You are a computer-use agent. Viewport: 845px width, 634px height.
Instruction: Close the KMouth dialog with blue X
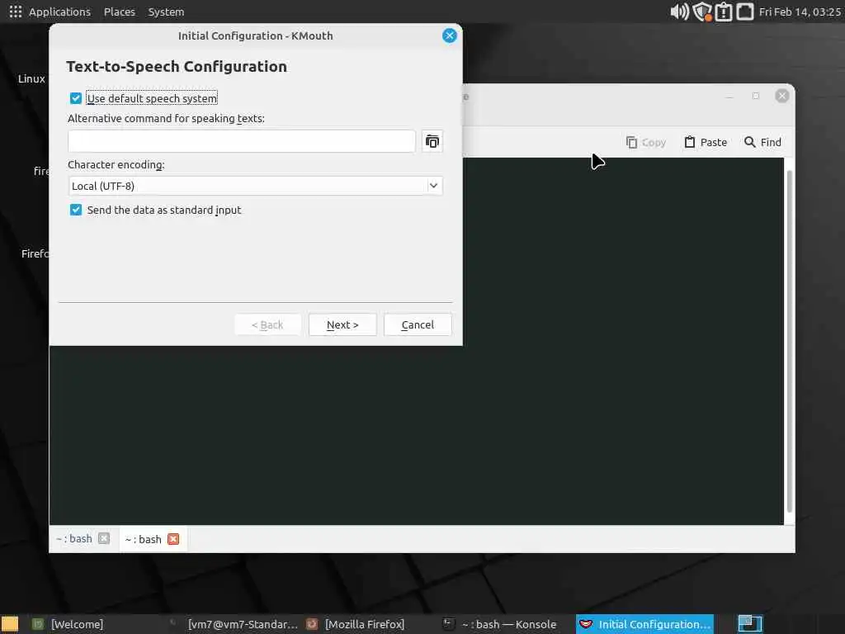tap(450, 35)
